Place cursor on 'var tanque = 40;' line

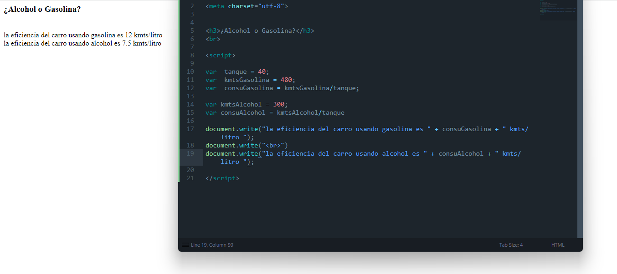pos(237,71)
